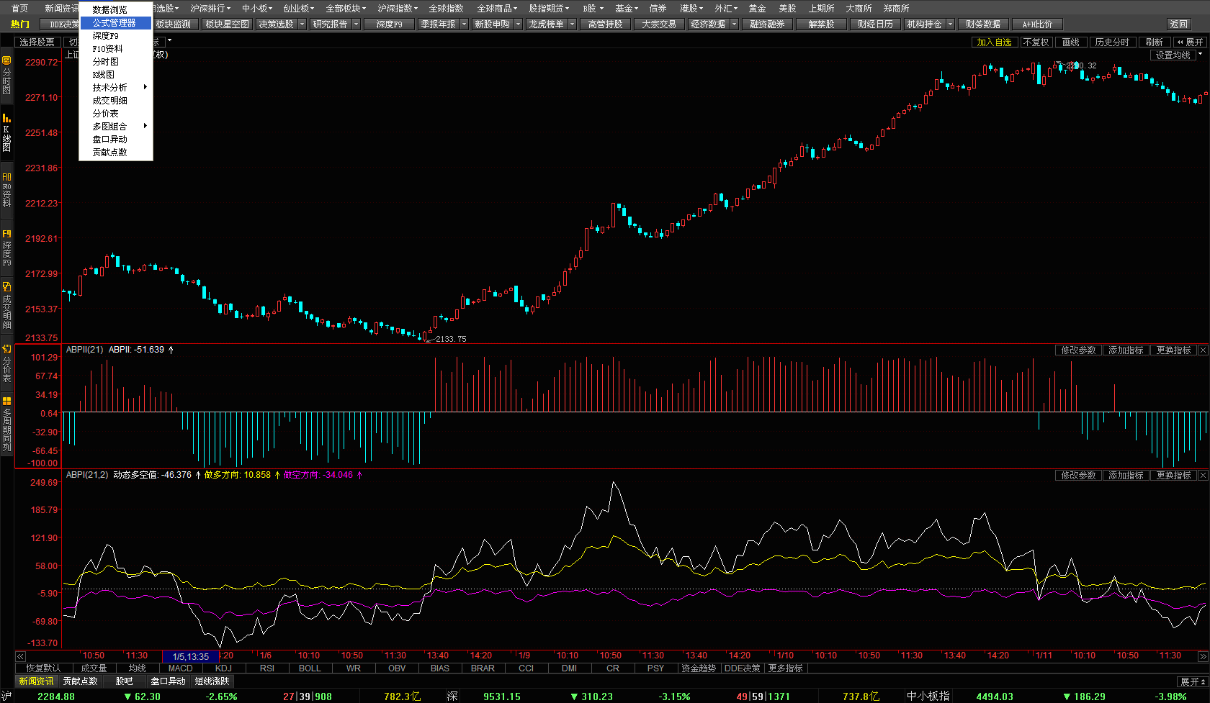Image resolution: width=1210 pixels, height=703 pixels.
Task: Switch to 股吧 bottom tab
Action: coord(124,681)
